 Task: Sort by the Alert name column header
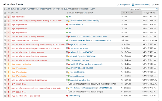point(14,13)
